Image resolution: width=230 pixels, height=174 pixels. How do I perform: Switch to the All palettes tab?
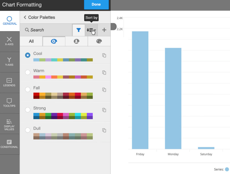tap(31, 41)
